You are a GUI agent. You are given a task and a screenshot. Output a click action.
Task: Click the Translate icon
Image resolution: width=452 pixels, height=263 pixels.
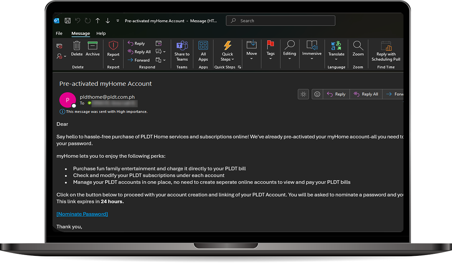tap(336, 46)
